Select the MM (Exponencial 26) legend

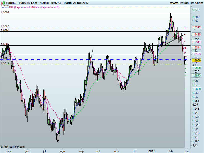22,7
